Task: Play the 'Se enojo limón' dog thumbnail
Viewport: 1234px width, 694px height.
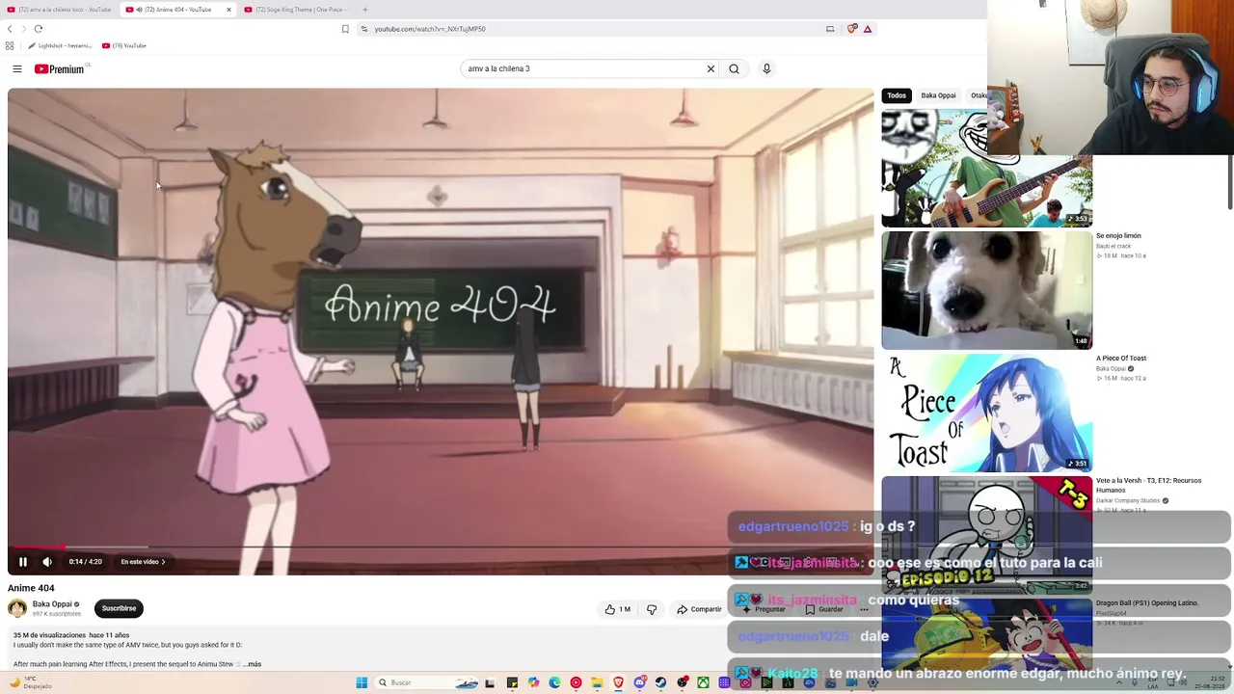Action: pyautogui.click(x=986, y=290)
